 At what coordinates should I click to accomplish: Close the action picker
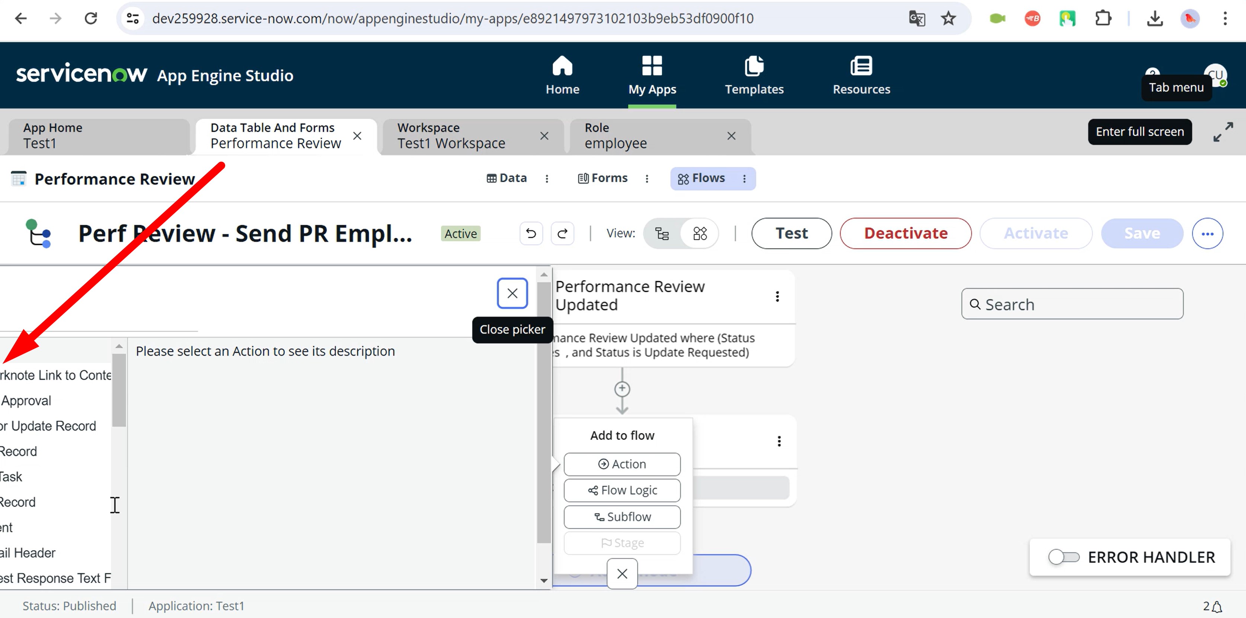point(512,293)
